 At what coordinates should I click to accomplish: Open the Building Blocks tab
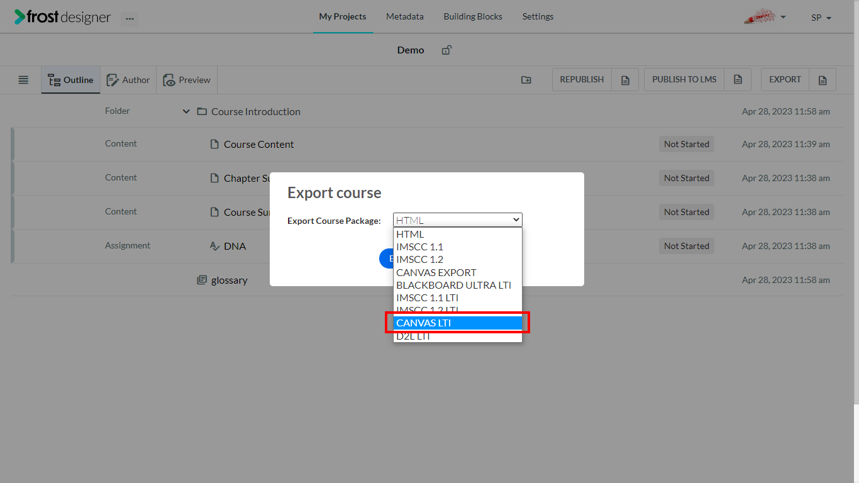pos(473,17)
